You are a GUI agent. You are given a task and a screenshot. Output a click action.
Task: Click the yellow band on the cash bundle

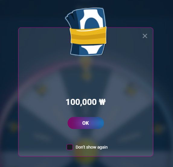(88, 36)
